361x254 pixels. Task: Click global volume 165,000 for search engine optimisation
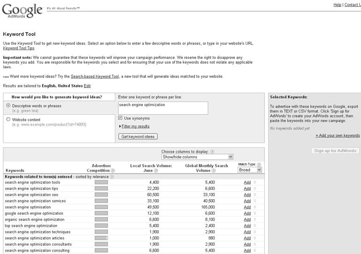click(208, 207)
